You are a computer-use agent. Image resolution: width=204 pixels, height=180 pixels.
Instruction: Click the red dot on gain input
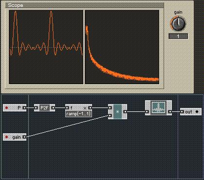tap(7, 137)
